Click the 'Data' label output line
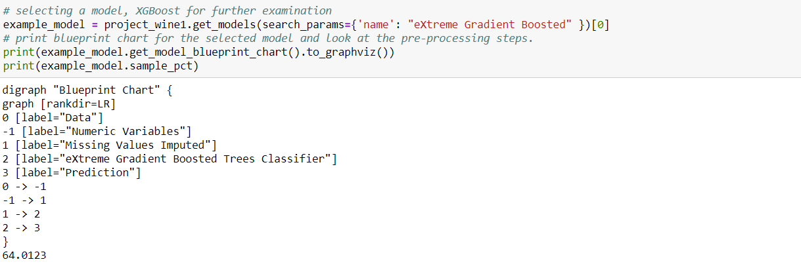Image resolution: width=801 pixels, height=266 pixels. [53, 117]
